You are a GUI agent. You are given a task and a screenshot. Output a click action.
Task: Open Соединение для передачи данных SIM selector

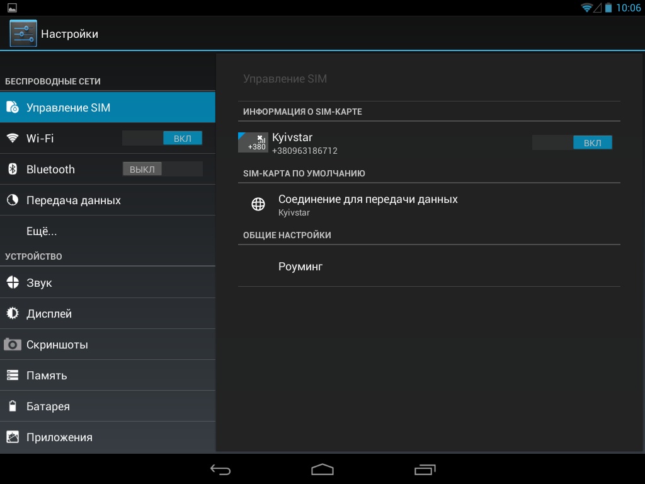[368, 204]
